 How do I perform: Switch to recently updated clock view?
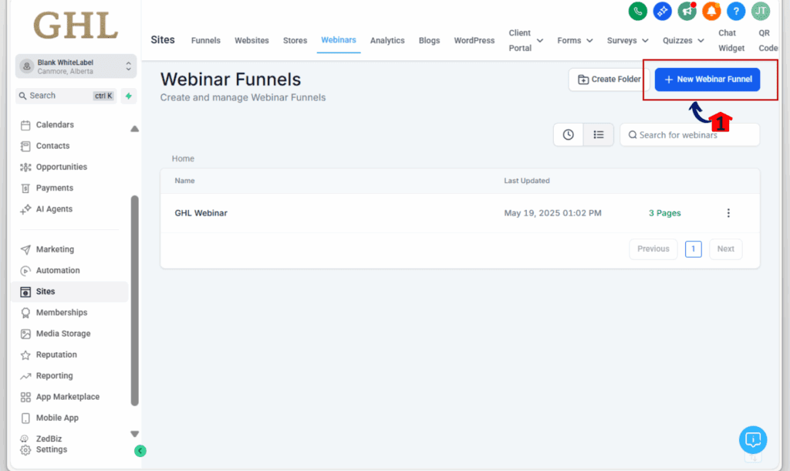[569, 134]
